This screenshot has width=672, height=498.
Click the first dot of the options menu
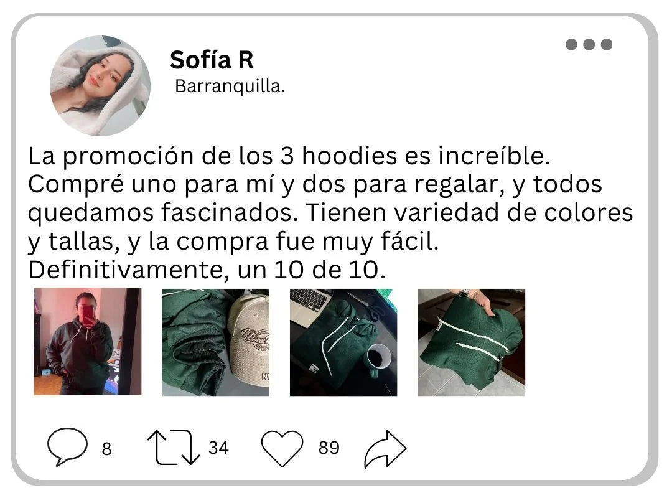[571, 44]
